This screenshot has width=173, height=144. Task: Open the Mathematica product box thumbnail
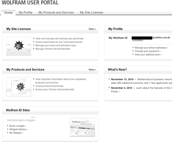click(x=19, y=87)
